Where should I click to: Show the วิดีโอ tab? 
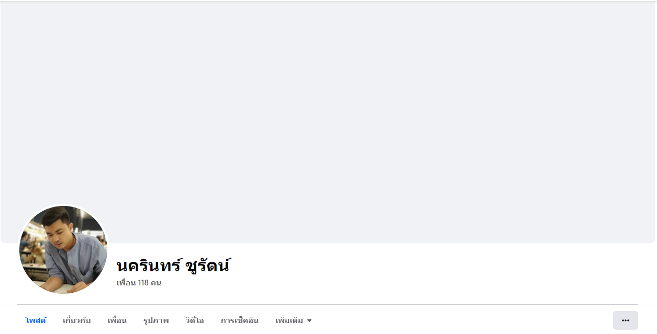point(195,320)
